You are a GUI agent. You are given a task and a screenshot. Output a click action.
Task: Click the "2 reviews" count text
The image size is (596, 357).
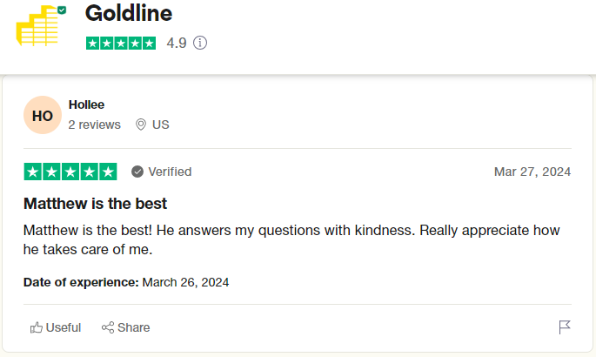[x=94, y=125]
